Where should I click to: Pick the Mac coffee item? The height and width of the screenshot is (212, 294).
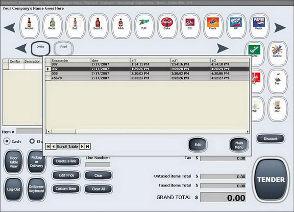[x=277, y=107]
